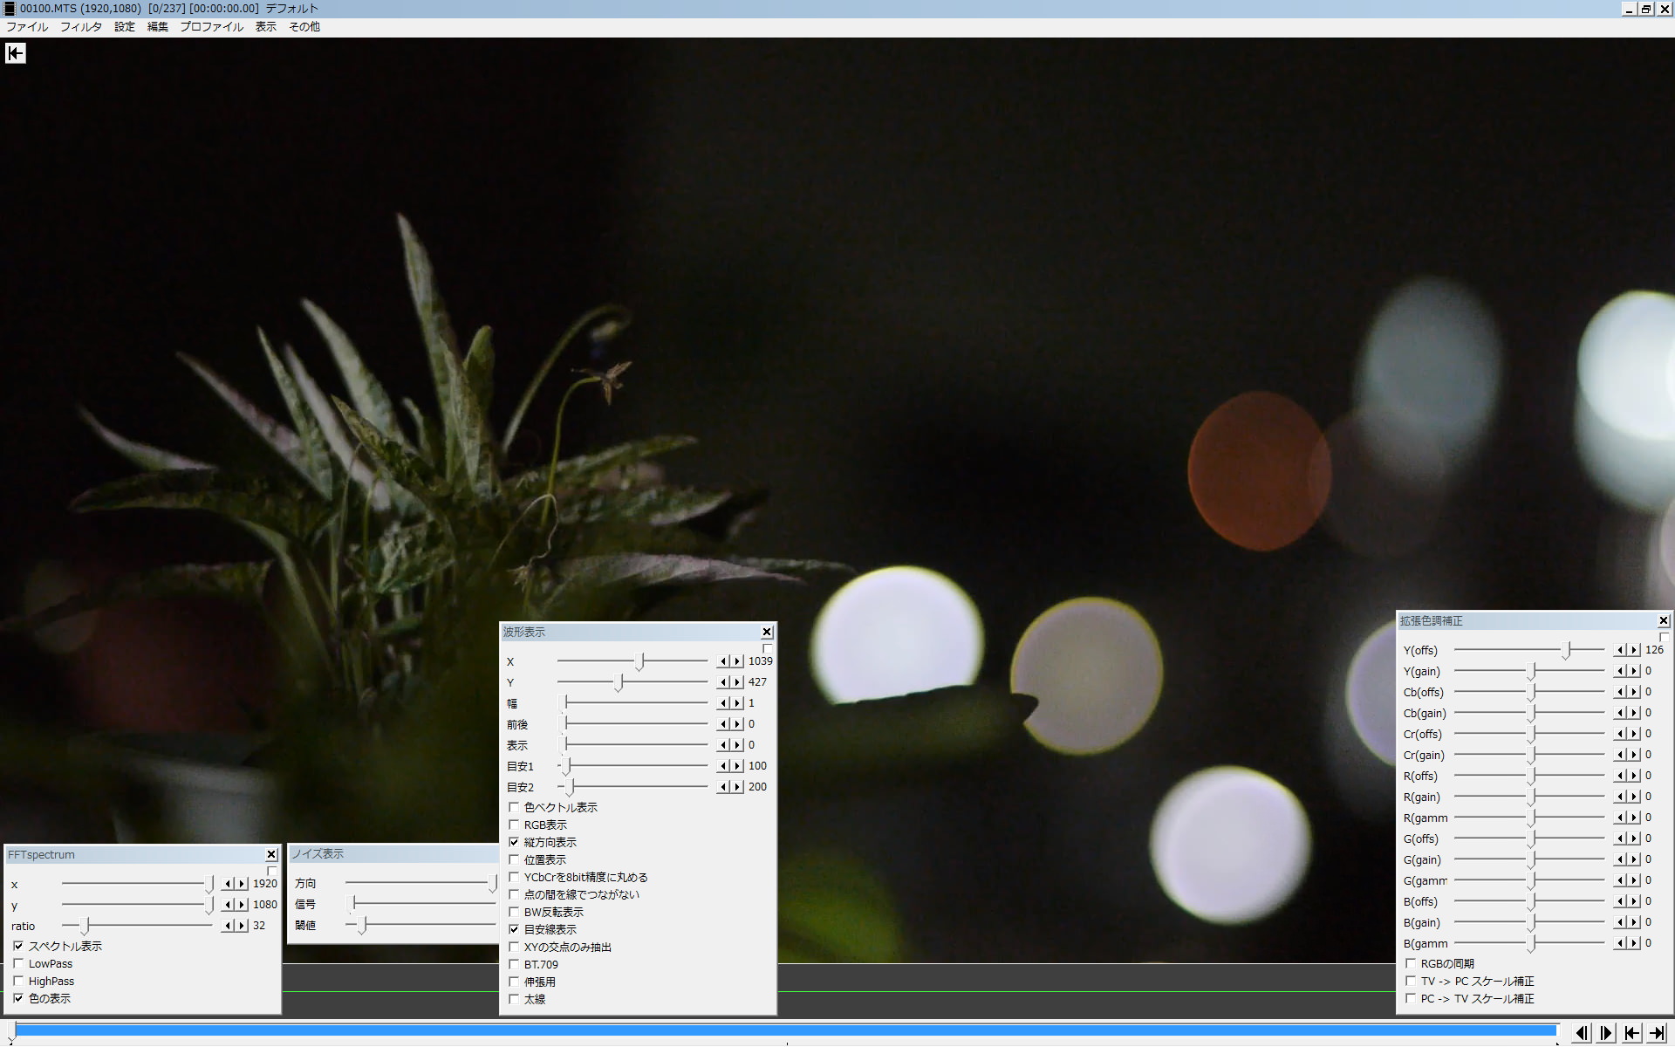This screenshot has width=1675, height=1047.
Task: Close the FFTspectrum panel
Action: (271, 854)
